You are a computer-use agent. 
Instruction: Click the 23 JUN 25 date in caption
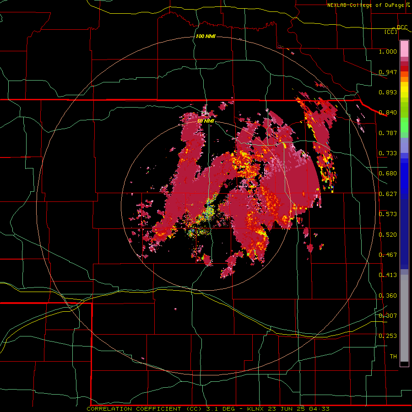[x=287, y=409]
